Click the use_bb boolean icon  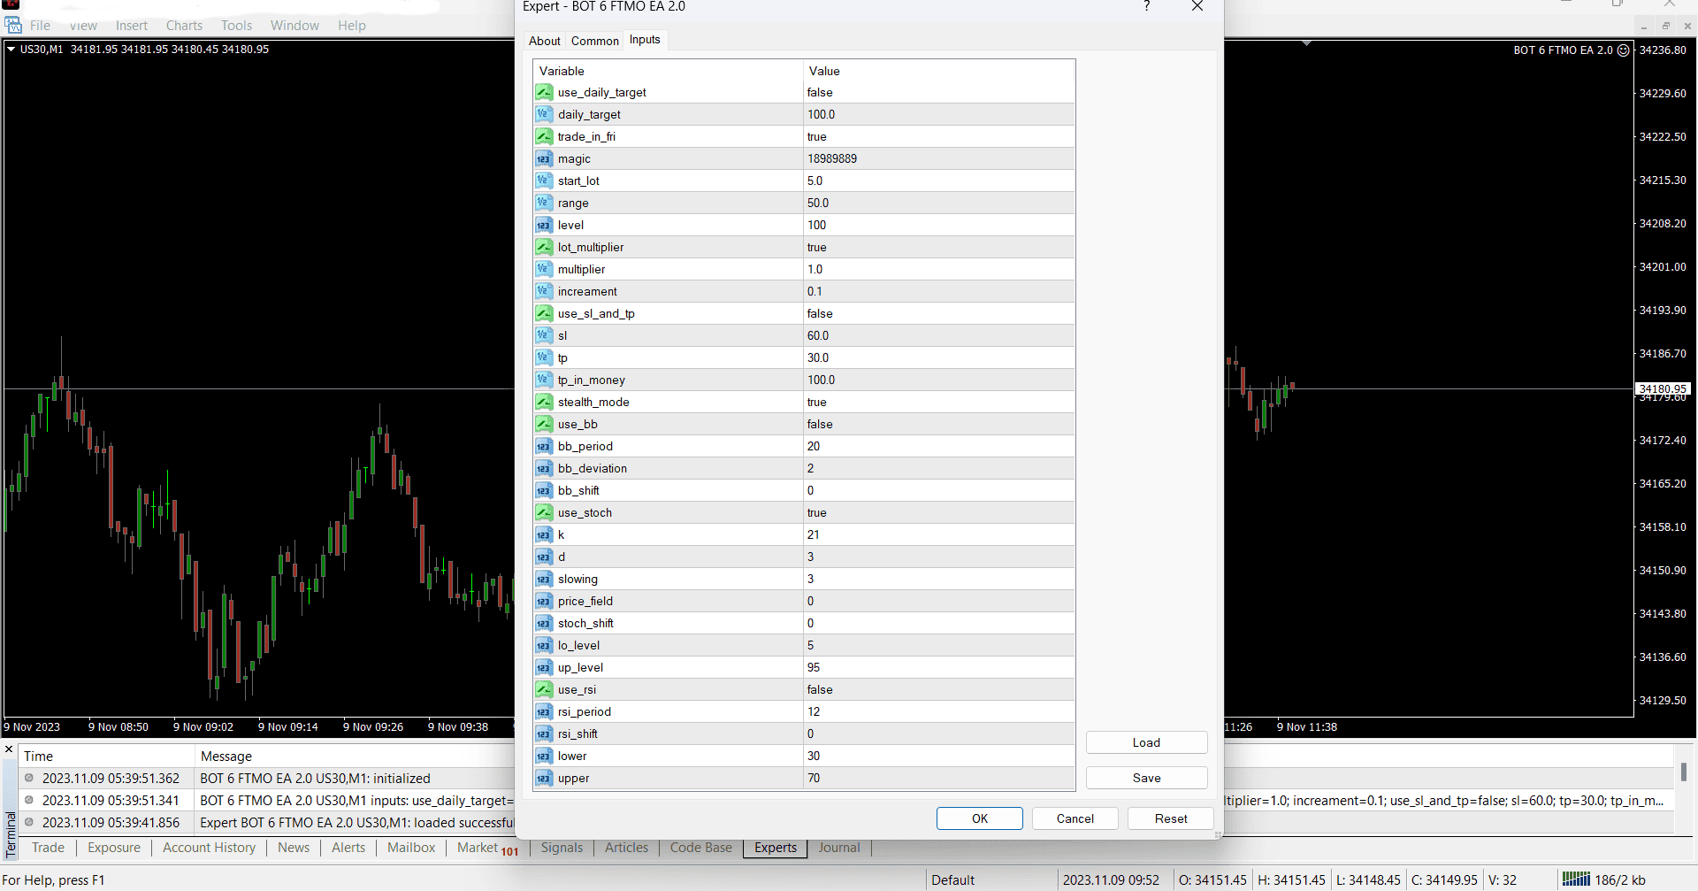[x=544, y=424]
